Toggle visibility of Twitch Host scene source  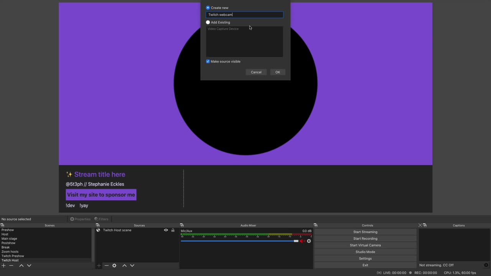(x=166, y=230)
